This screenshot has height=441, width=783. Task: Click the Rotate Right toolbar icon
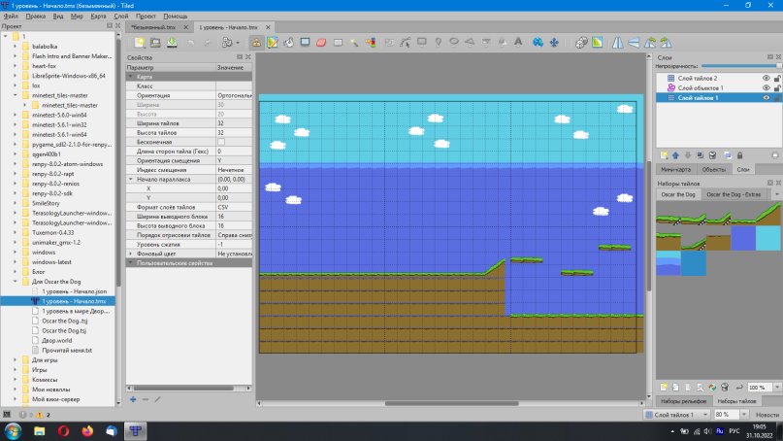667,43
